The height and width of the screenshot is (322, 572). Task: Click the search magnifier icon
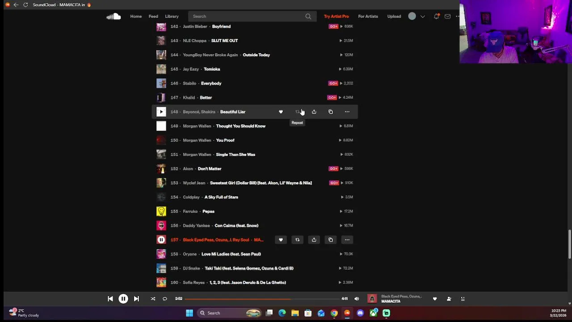pos(308,17)
